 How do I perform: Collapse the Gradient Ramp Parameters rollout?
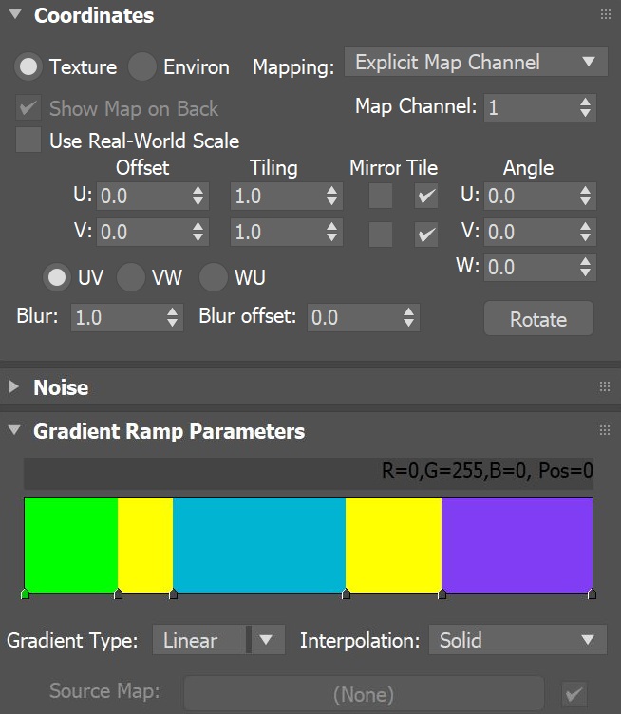[x=16, y=431]
